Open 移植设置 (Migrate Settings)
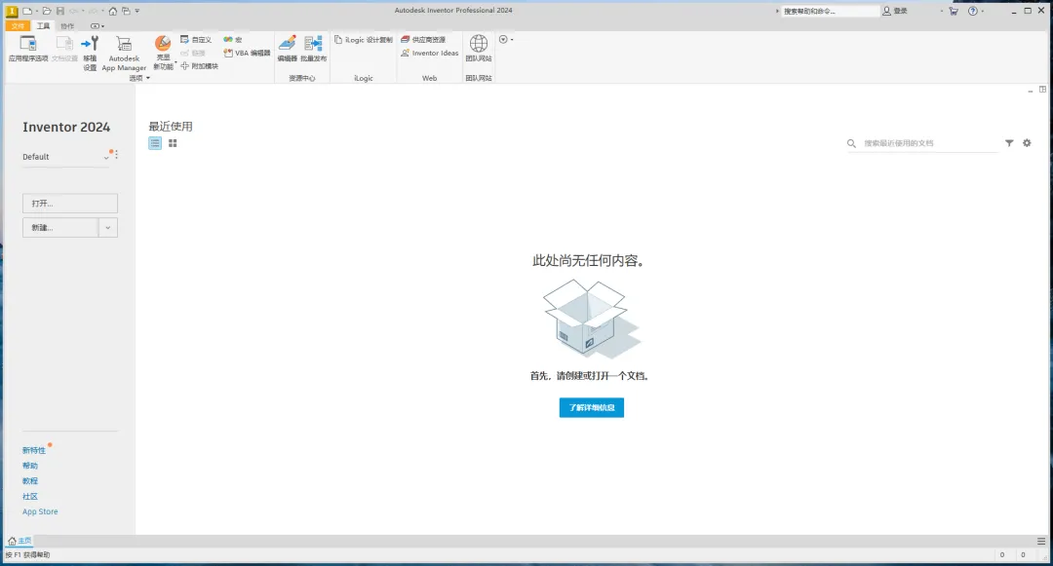The image size is (1053, 566). tap(90, 53)
